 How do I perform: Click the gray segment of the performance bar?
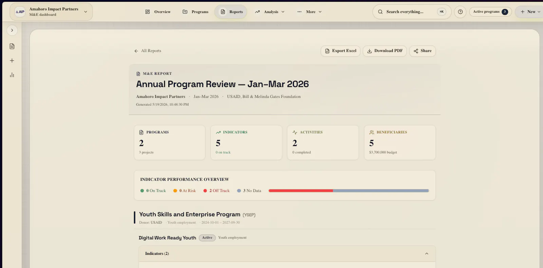point(381,191)
